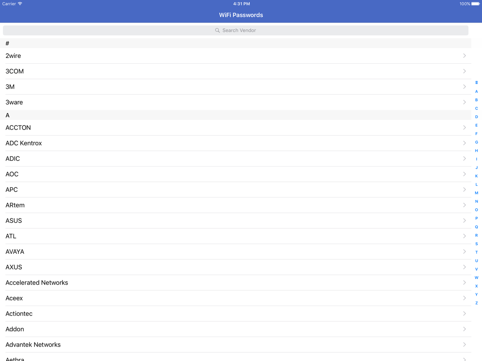Jump to letter T in index bar

point(476,252)
